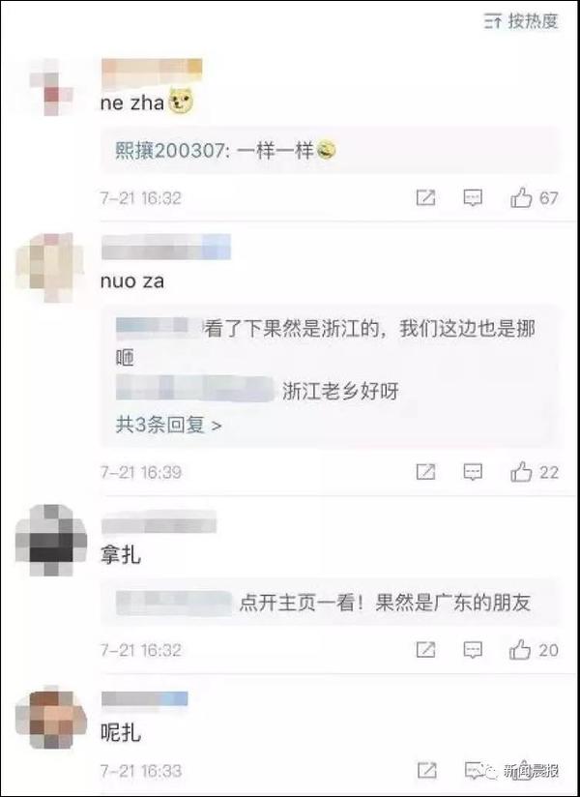Open avatar of "ne zha" commenter
580x797 pixels.
point(51,87)
